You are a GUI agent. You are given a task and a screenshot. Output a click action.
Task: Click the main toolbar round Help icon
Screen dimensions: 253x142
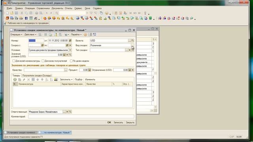tap(106, 13)
